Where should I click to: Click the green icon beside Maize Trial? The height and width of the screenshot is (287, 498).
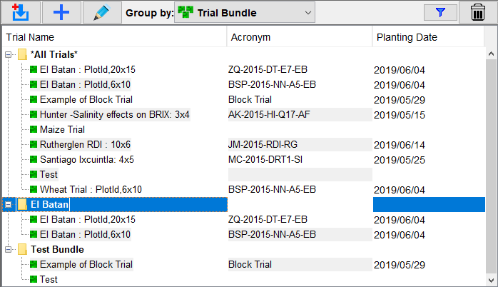(x=33, y=130)
